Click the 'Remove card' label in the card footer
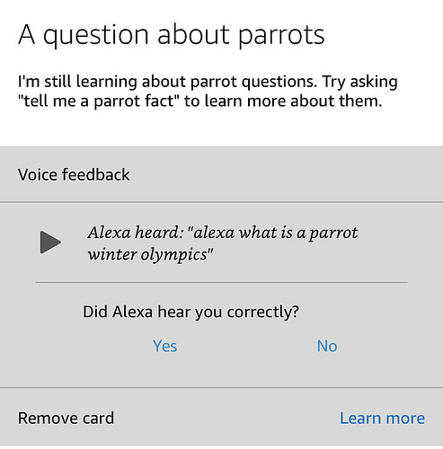This screenshot has height=449, width=443. (66, 418)
